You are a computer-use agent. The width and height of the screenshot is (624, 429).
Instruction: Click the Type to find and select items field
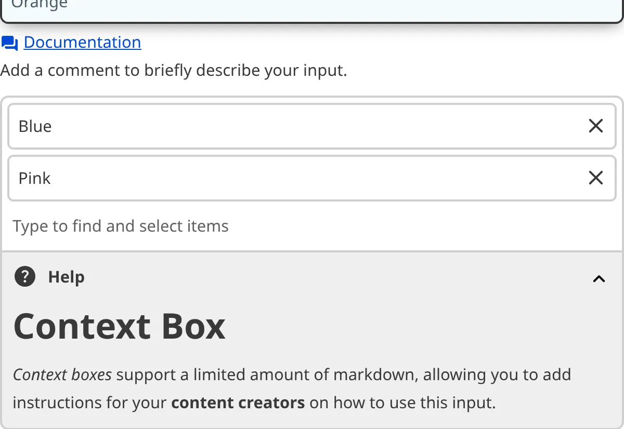120,226
